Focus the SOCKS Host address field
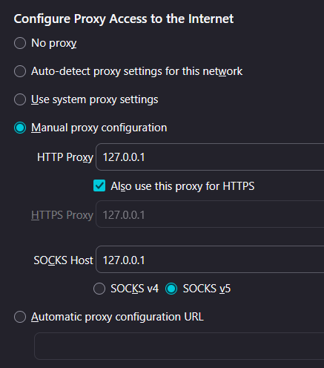The height and width of the screenshot is (368, 324). 210,260
